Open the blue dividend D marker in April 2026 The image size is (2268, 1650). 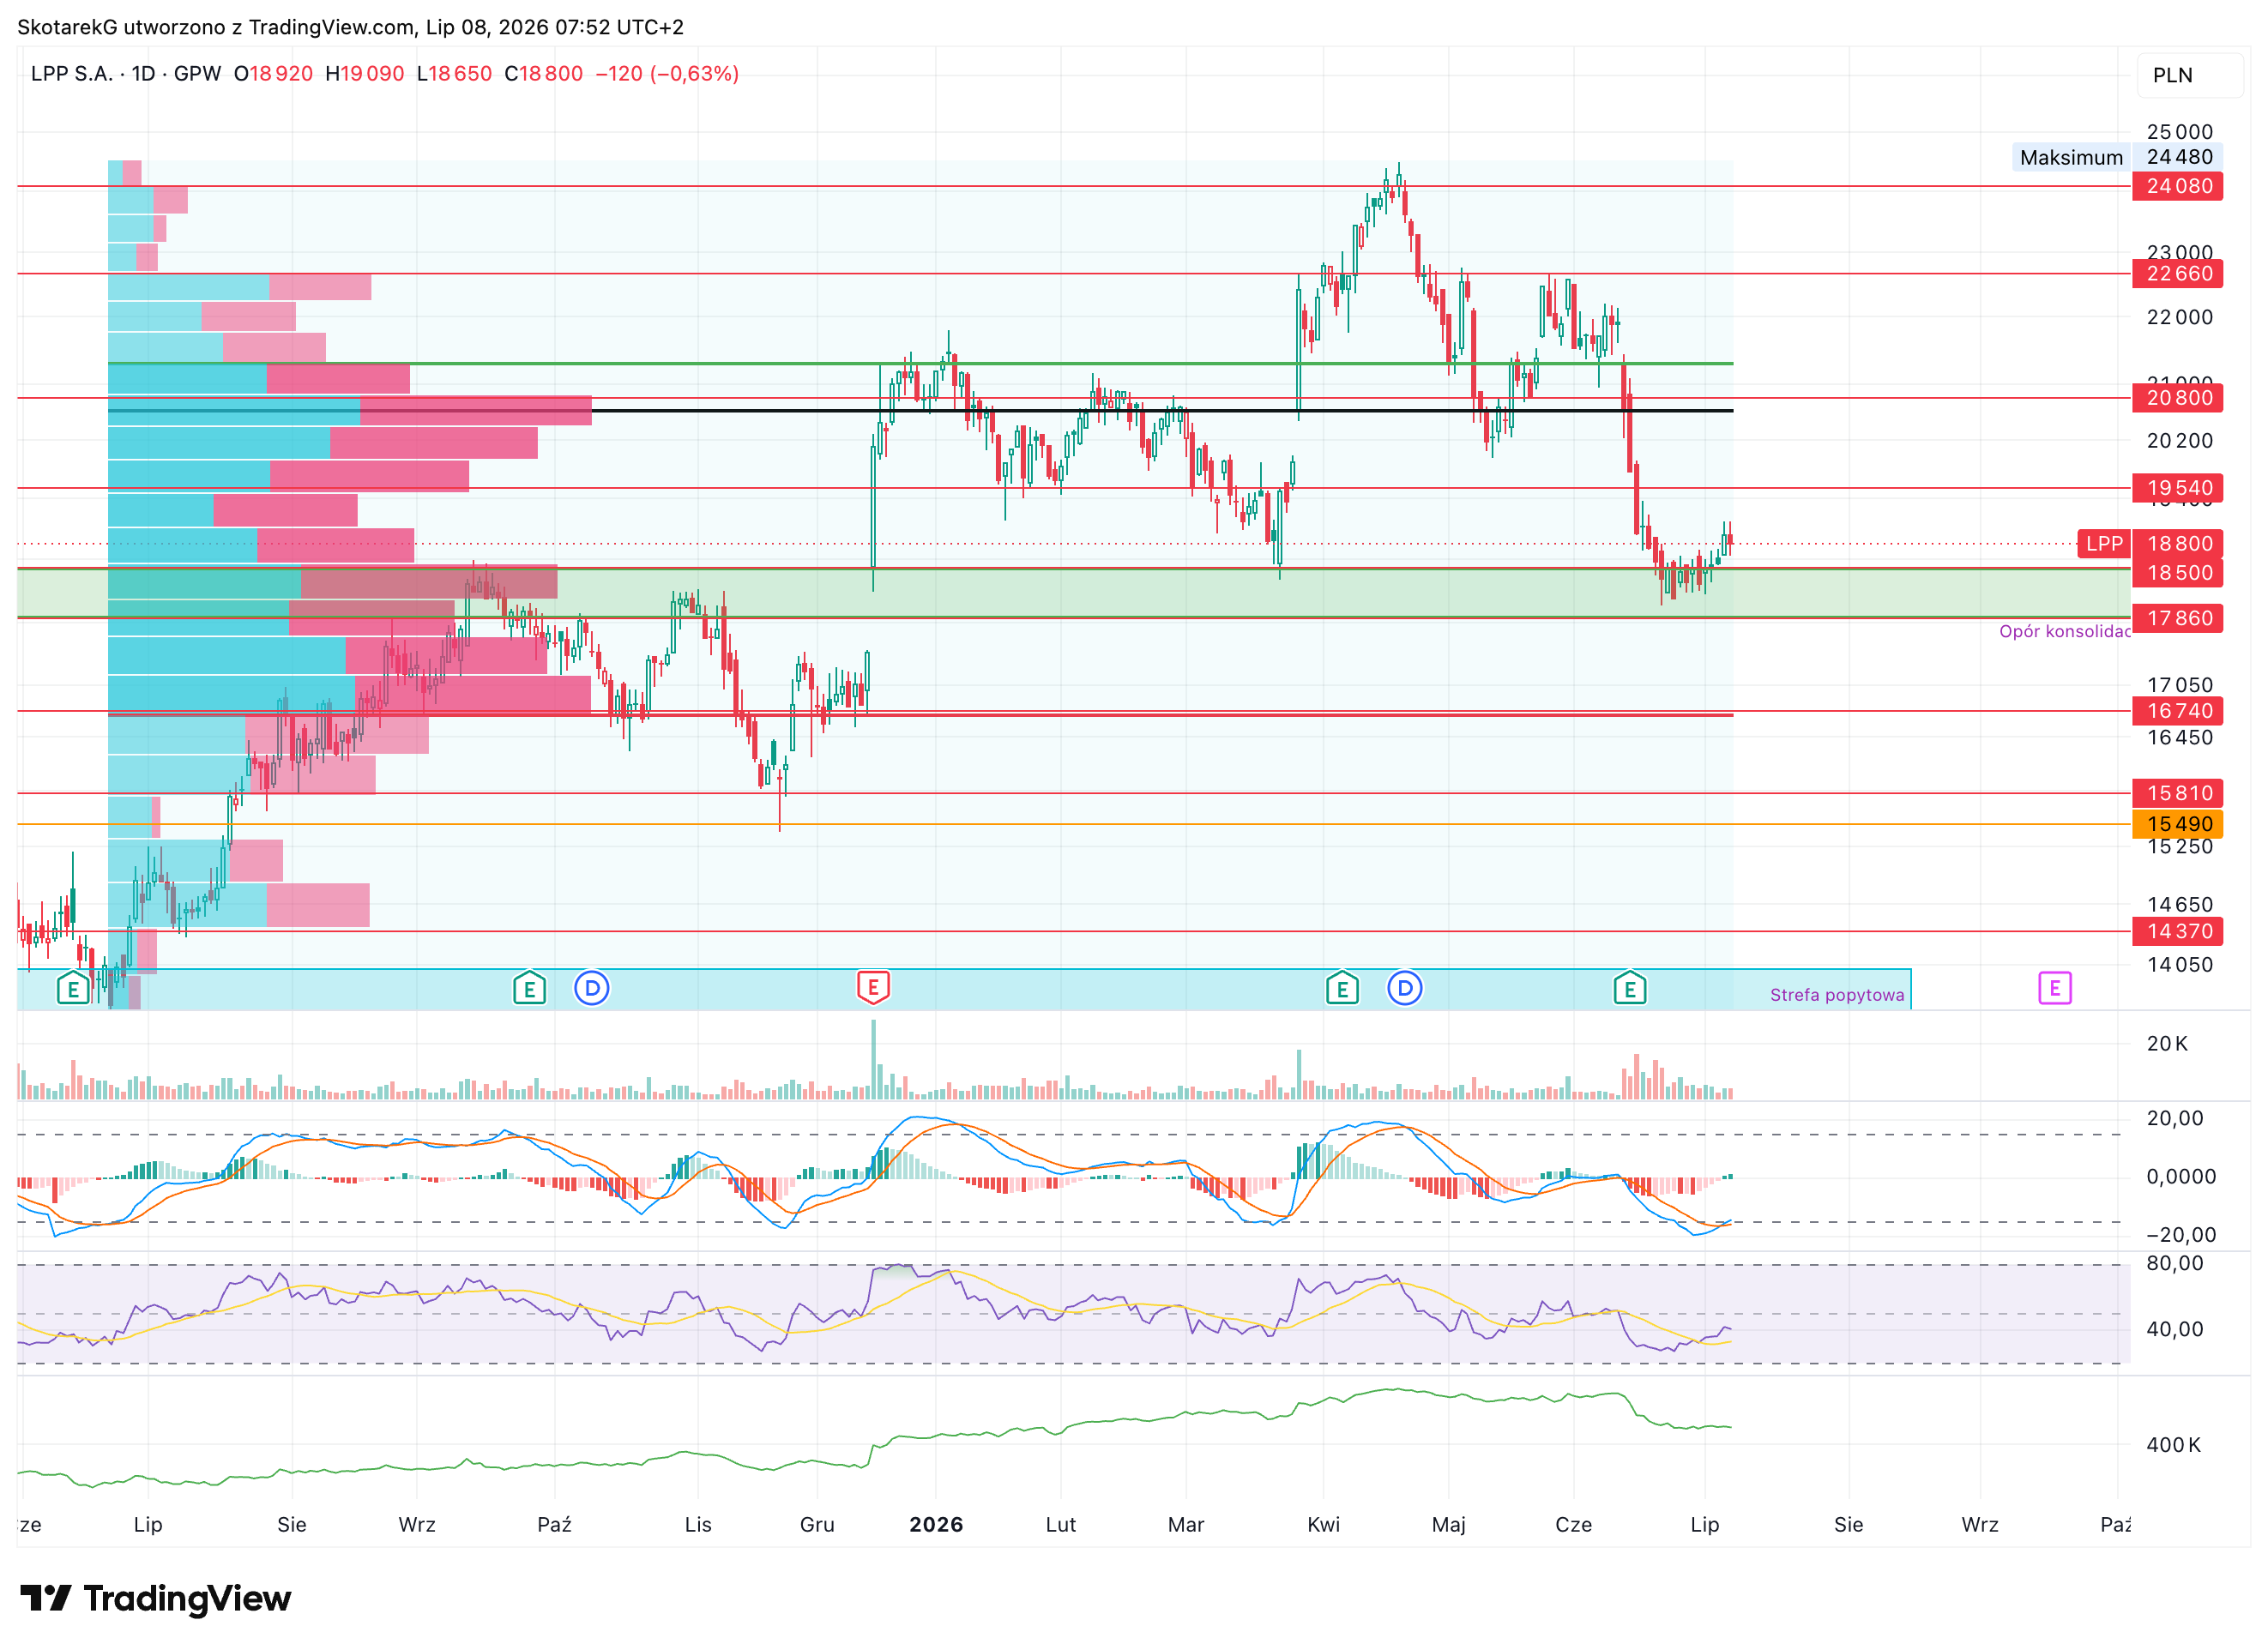1405,988
